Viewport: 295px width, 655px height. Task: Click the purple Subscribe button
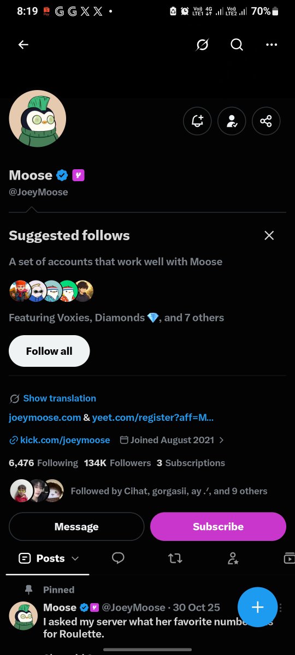(x=218, y=527)
